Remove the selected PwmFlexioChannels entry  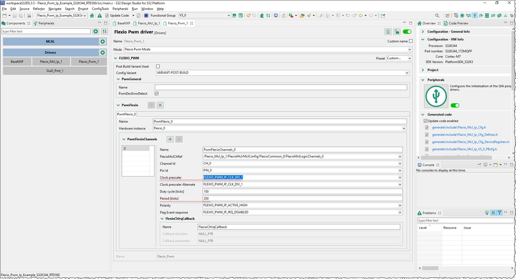[x=179, y=139]
